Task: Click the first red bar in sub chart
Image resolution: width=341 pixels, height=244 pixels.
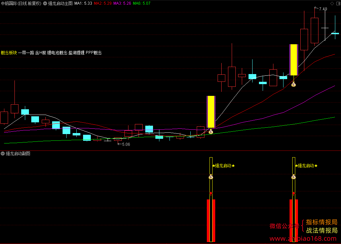Action: tap(211, 221)
